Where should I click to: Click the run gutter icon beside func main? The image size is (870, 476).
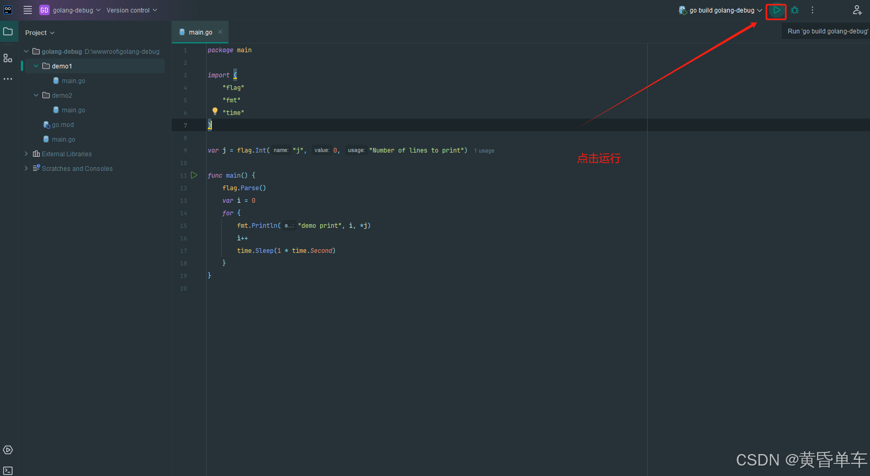(x=194, y=175)
